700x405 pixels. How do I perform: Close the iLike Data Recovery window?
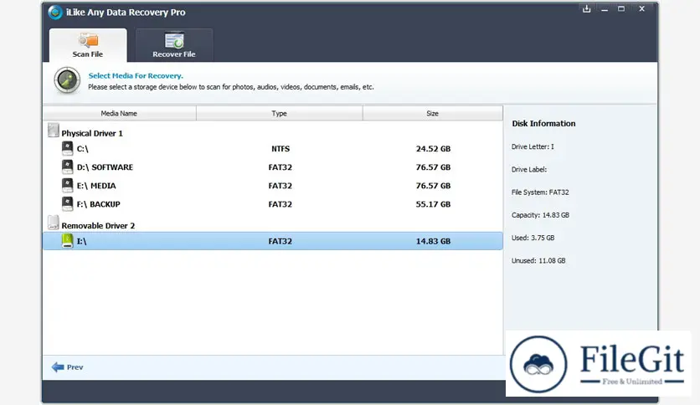tap(642, 9)
